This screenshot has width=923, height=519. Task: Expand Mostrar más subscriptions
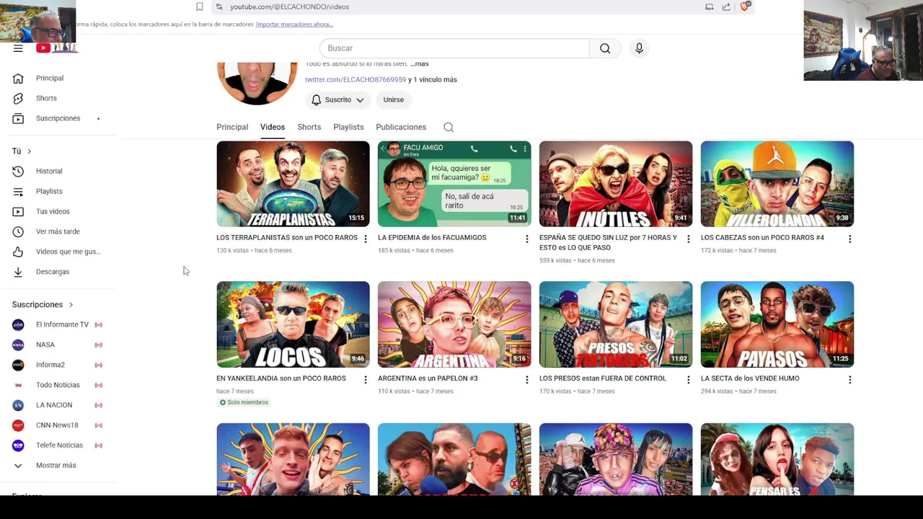[58, 466]
